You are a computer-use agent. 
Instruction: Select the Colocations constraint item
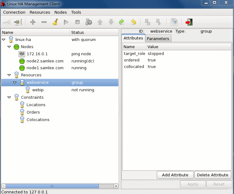coord(38,120)
